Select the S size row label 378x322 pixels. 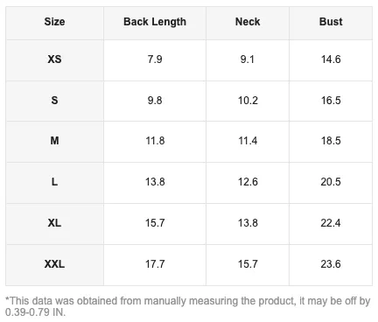[x=54, y=101]
